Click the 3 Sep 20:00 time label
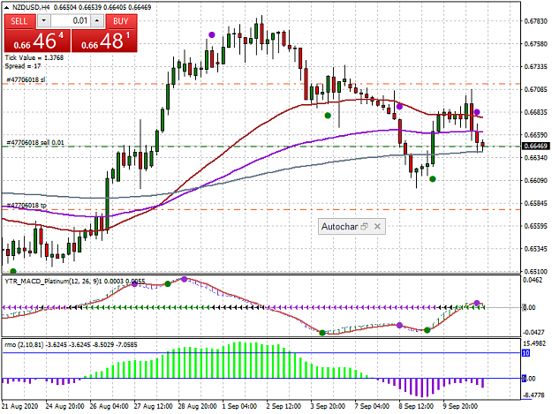Image resolution: width=552 pixels, height=414 pixels. point(328,406)
